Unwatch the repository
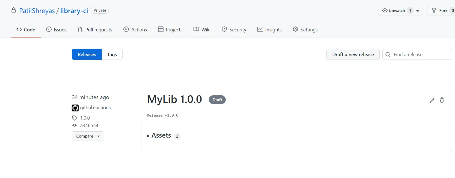 pyautogui.click(x=393, y=11)
